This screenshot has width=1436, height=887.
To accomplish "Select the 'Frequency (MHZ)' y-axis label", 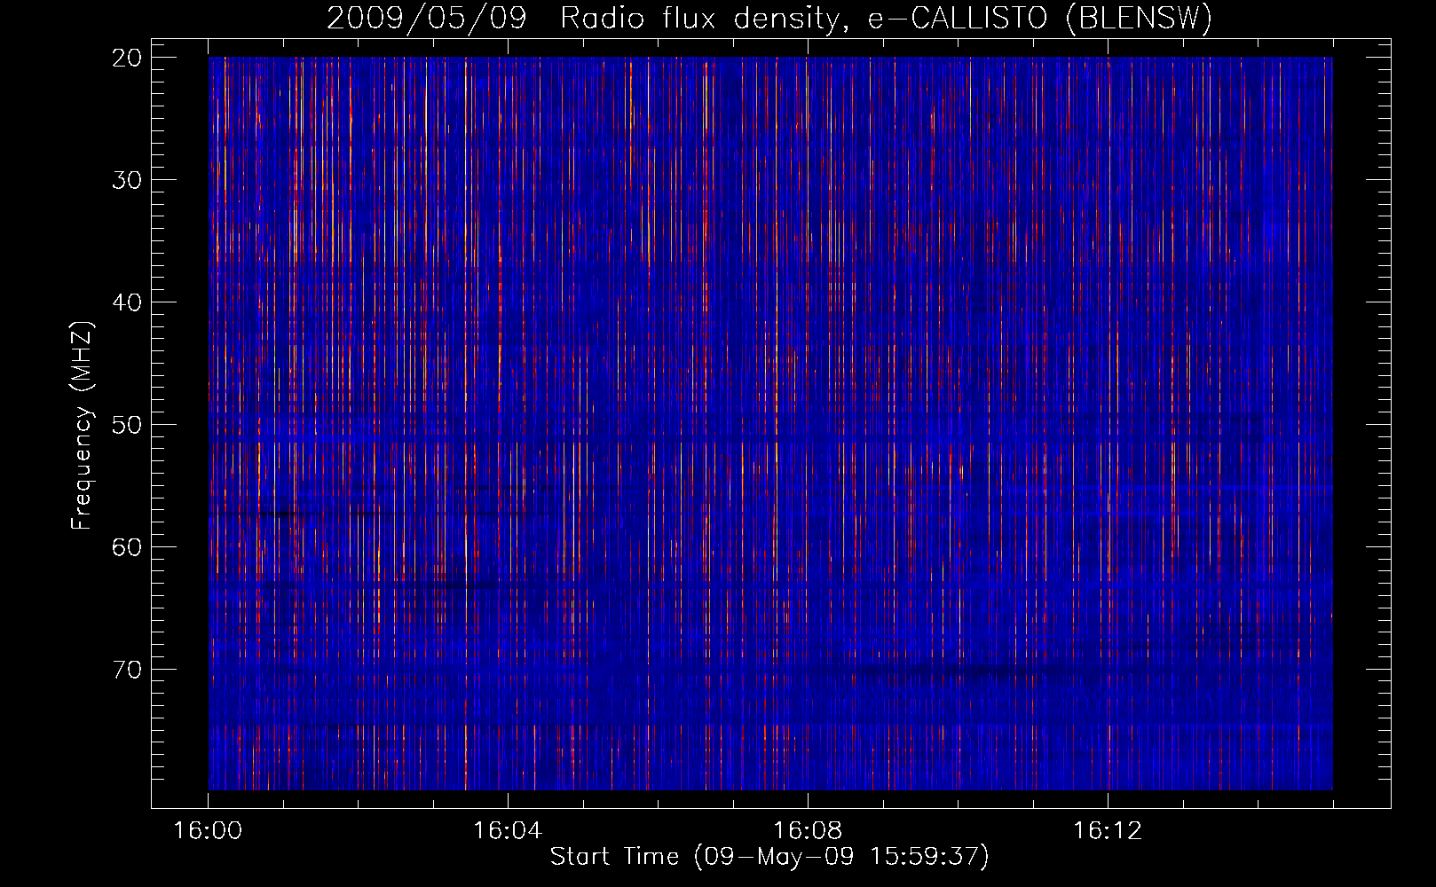I will [x=82, y=426].
